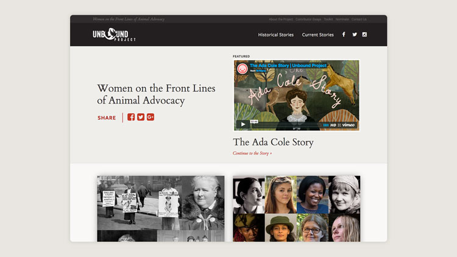Viewport: 457px width, 257px height.
Task: Enter fullscreen mode on the video
Action: pyautogui.click(x=339, y=125)
